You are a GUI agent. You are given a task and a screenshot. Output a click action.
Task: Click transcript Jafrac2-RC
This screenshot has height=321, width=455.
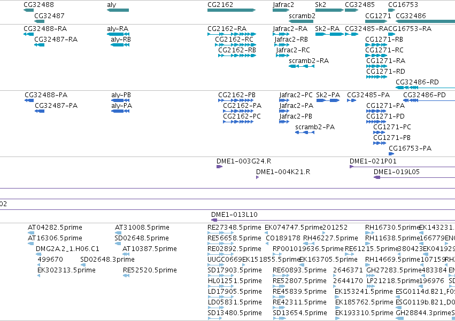[x=283, y=56]
